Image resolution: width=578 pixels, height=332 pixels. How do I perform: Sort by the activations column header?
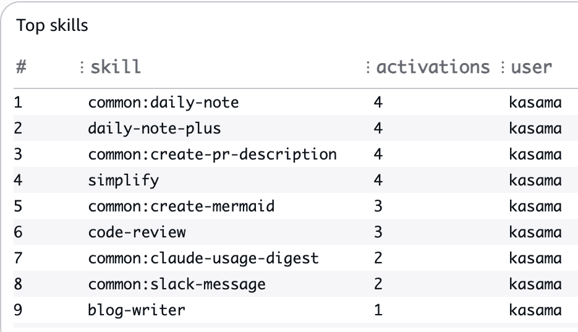tap(433, 67)
